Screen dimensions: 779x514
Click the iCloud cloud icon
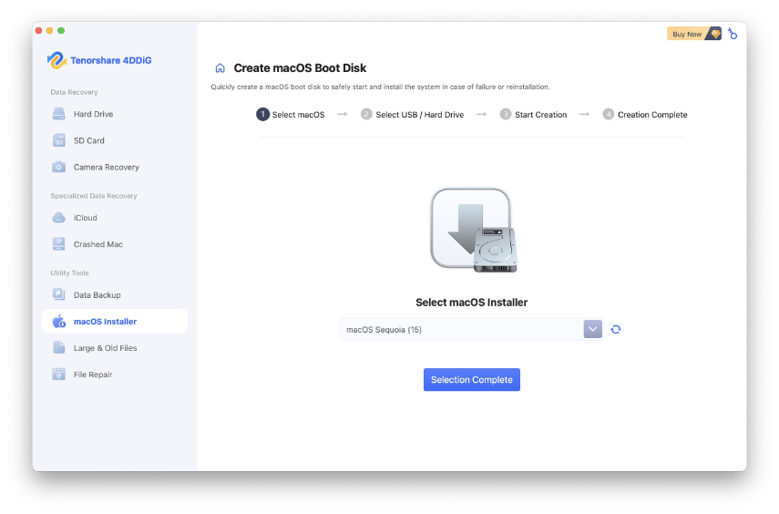pos(58,218)
